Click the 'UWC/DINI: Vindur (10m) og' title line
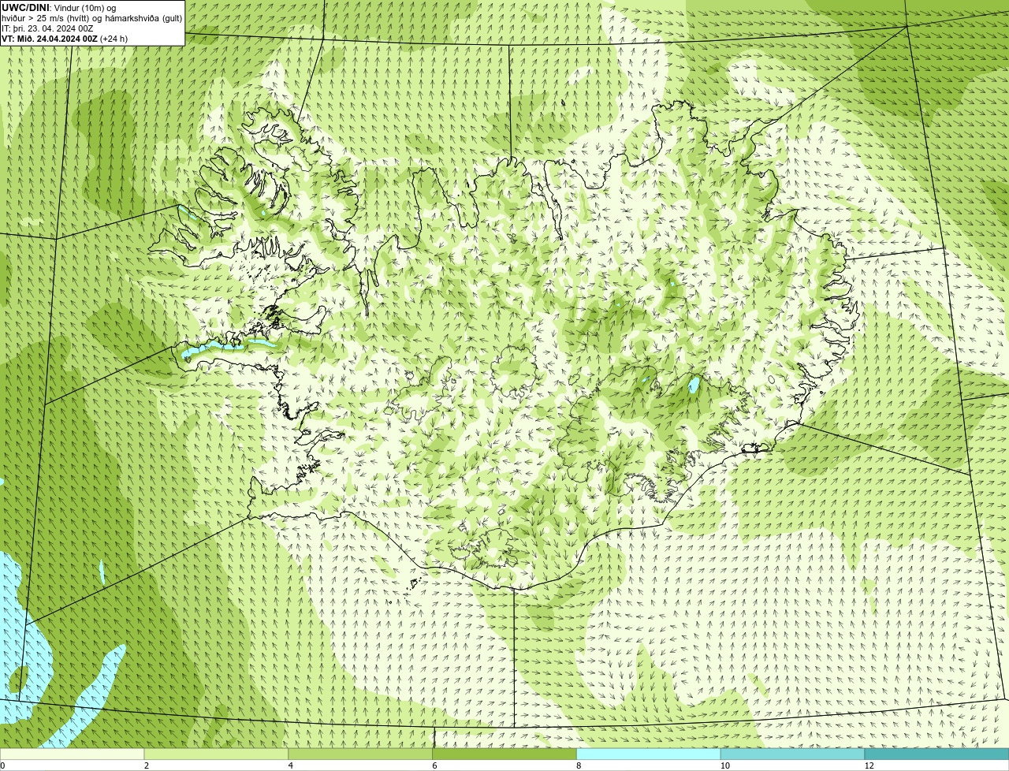The width and height of the screenshot is (1009, 771). tap(59, 8)
